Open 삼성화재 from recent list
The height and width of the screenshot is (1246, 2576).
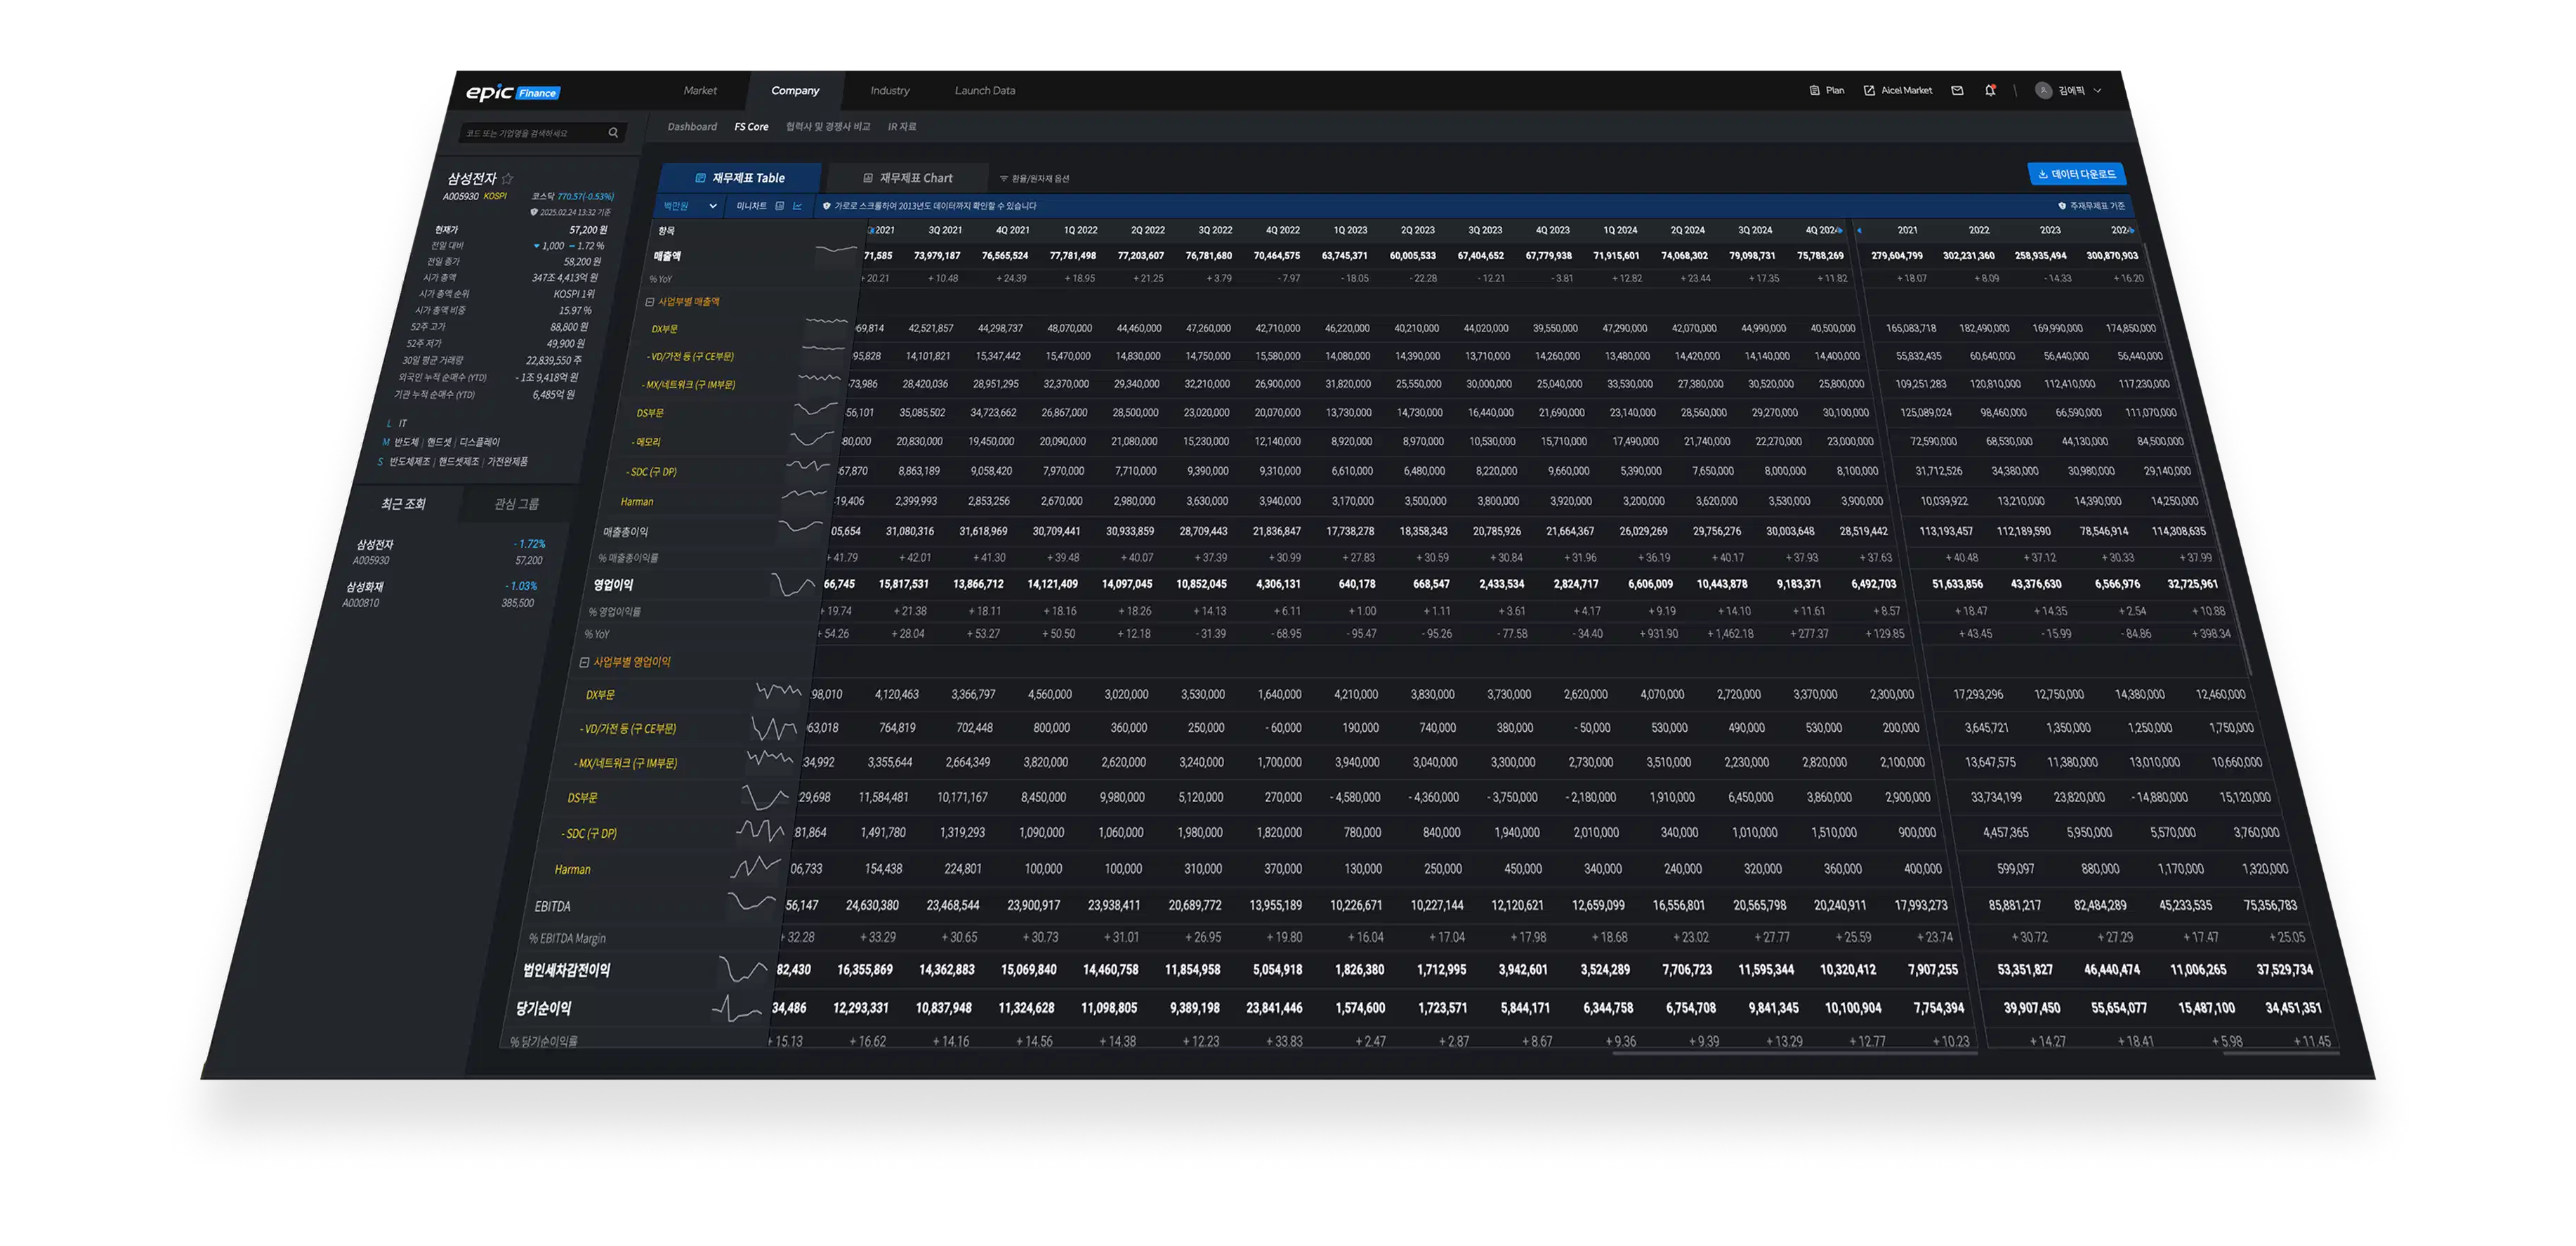(365, 587)
